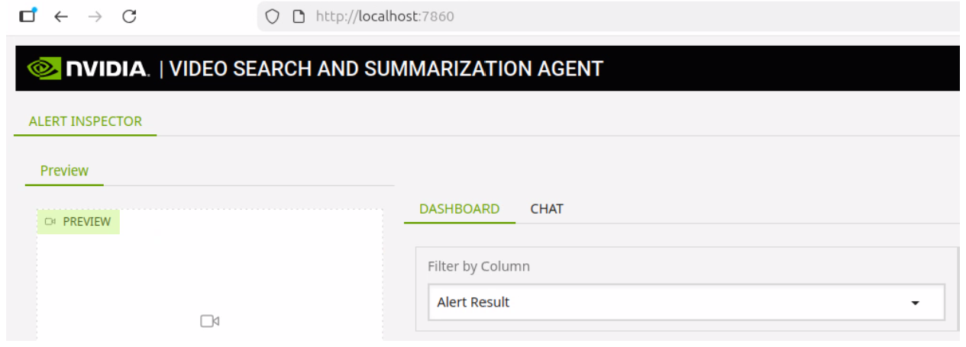The height and width of the screenshot is (347, 966).
Task: Open the tracking protection shield icon
Action: (x=273, y=16)
